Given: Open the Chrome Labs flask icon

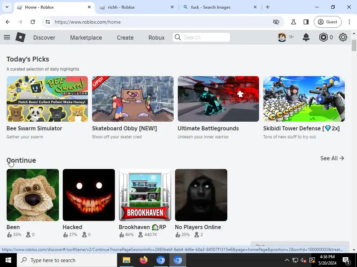Looking at the screenshot, I should click(x=294, y=22).
